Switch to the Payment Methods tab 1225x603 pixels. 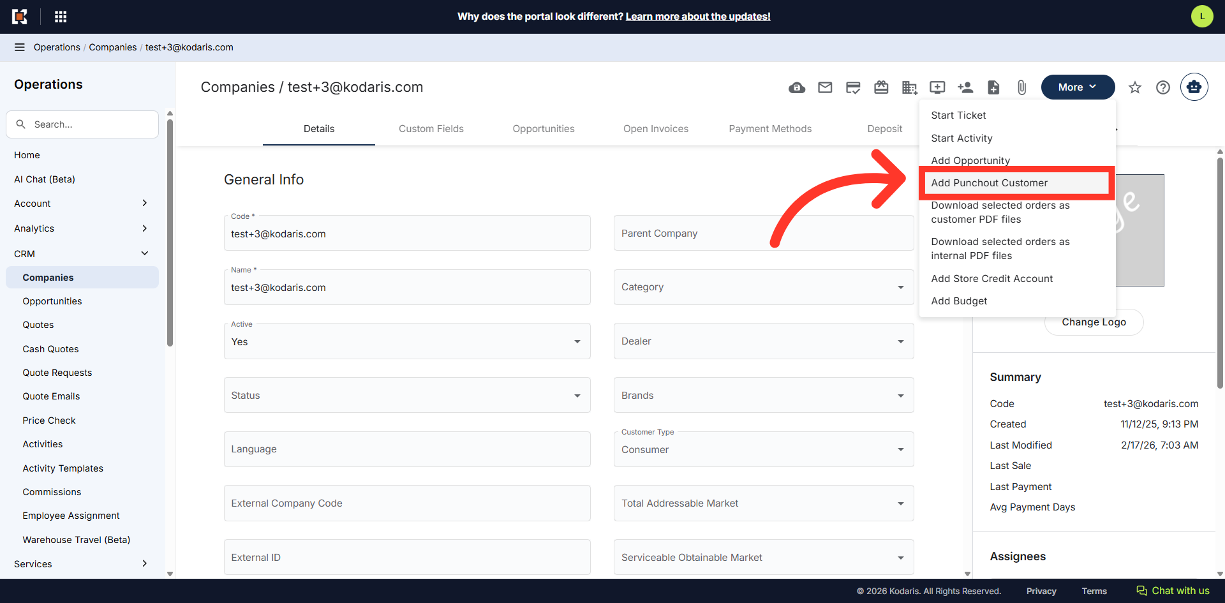click(770, 129)
